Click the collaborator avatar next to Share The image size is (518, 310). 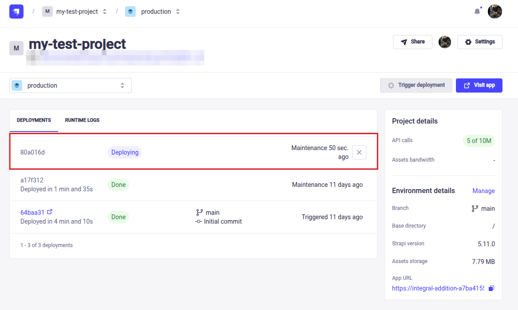click(x=445, y=42)
